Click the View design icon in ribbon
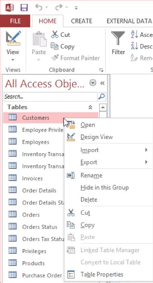This screenshot has height=283, width=153. (13, 38)
